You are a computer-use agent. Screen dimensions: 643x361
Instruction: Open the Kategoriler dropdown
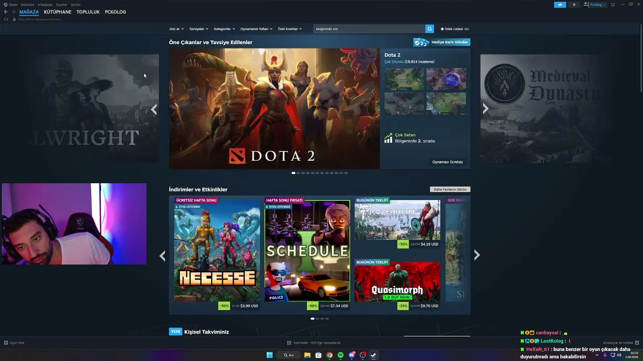click(x=224, y=29)
